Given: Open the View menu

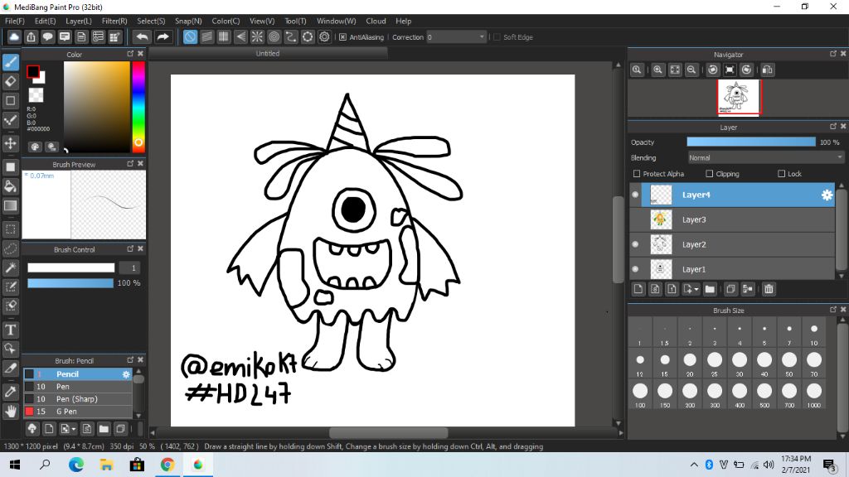Looking at the screenshot, I should pos(262,21).
